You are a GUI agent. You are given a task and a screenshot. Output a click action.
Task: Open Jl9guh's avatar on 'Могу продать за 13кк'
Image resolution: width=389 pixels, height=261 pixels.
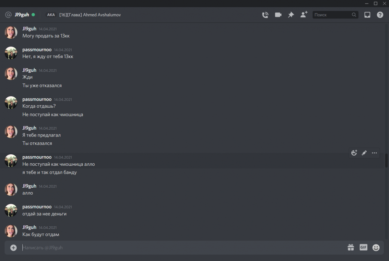[x=11, y=32]
